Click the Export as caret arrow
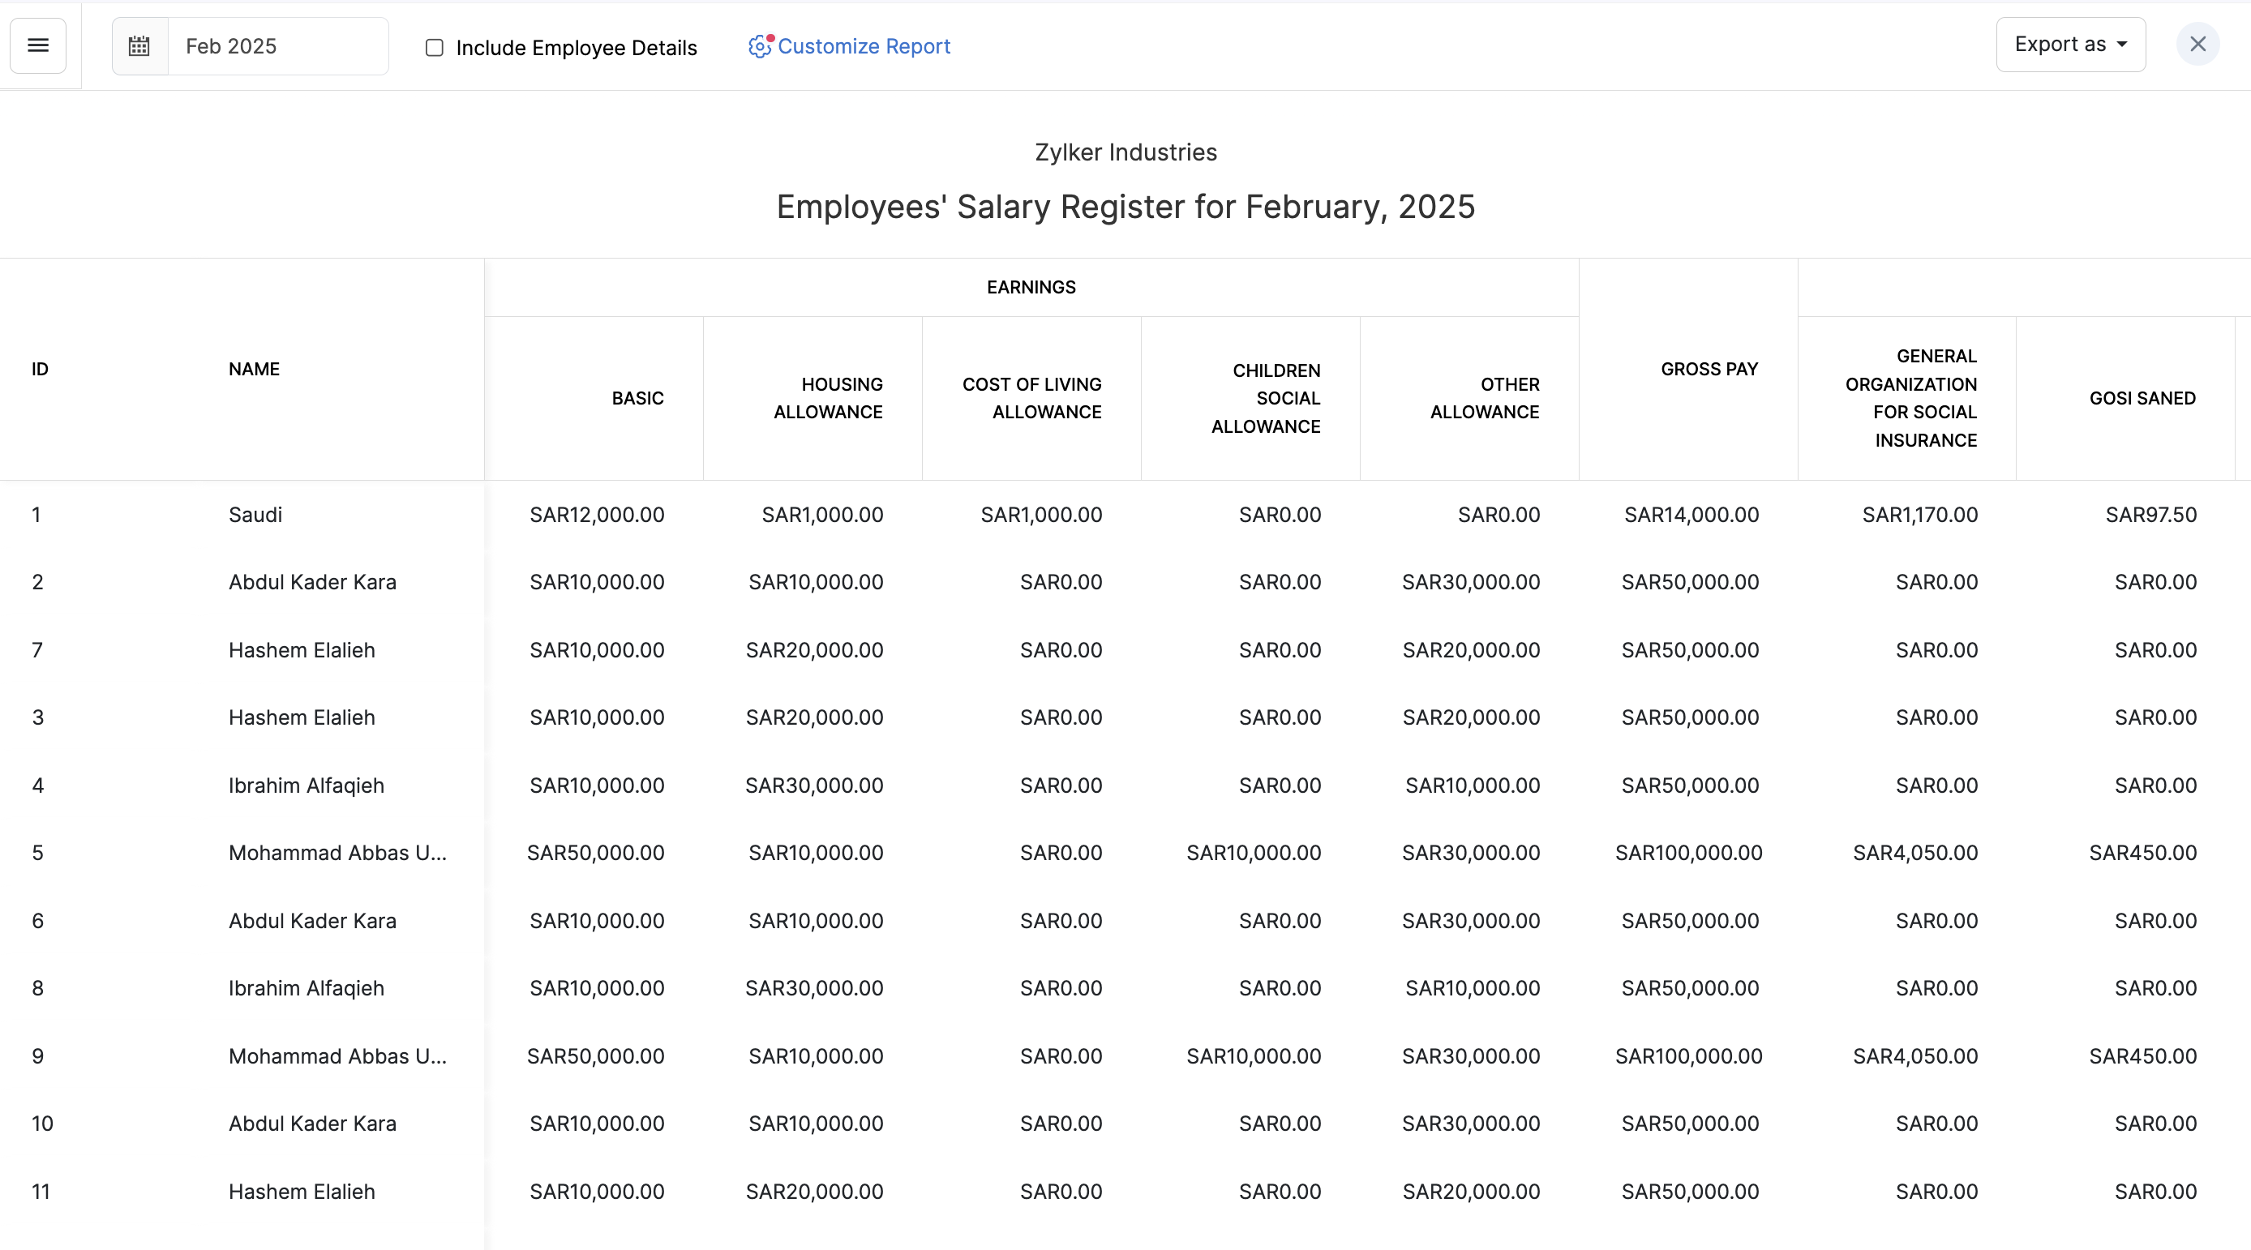Image resolution: width=2251 pixels, height=1250 pixels. pyautogui.click(x=2122, y=45)
